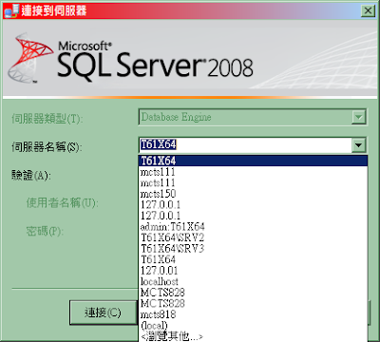
Task: Choose the T61X64 entry below T61X64\SRV3
Action: click(253, 259)
